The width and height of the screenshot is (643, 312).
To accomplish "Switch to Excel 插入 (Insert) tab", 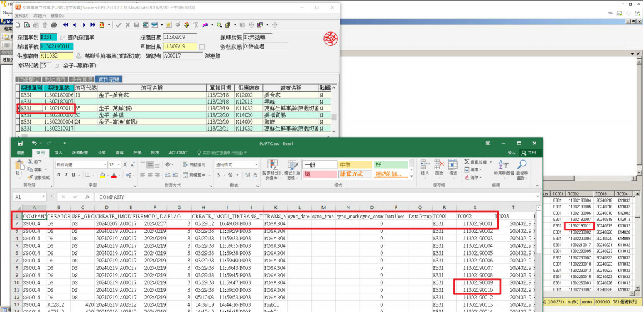I will pos(58,153).
